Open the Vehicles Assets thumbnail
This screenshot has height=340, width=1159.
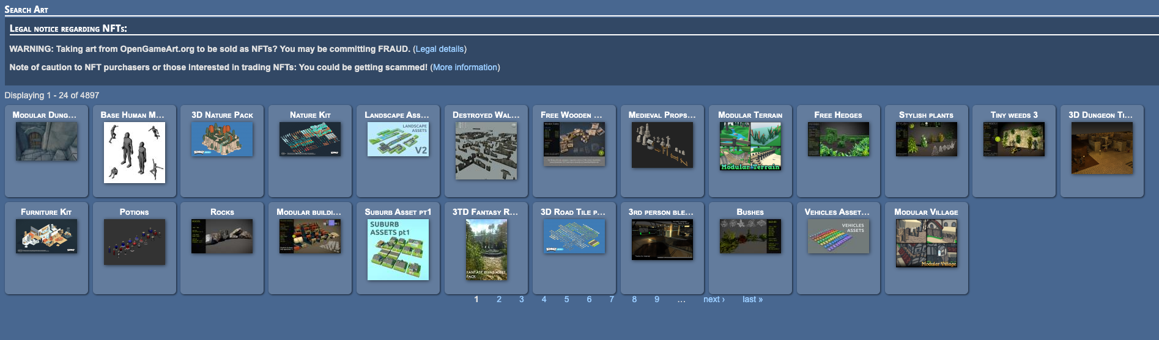(839, 236)
